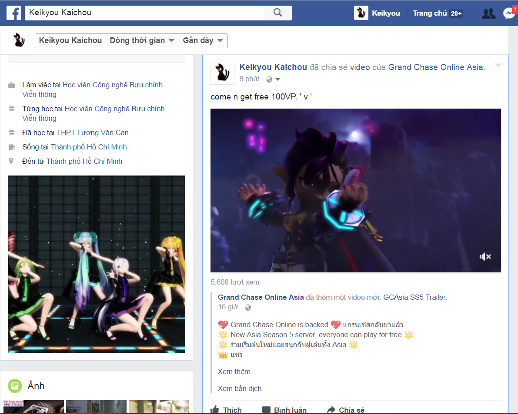Viewport: 518px width, 414px height.
Task: Open the dancing Vocaloid featured photo
Action: 97,264
